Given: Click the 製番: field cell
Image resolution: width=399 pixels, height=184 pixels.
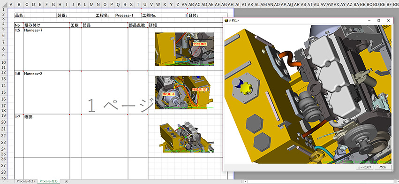Looking at the screenshot, I should tap(76, 15).
